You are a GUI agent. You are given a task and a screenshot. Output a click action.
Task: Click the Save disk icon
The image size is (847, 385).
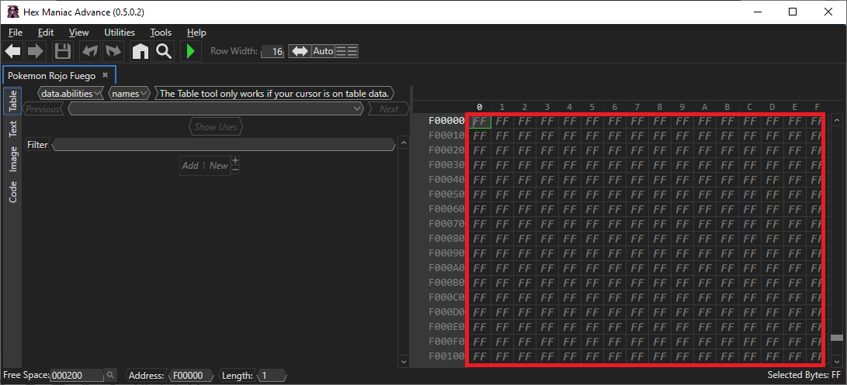pos(62,52)
